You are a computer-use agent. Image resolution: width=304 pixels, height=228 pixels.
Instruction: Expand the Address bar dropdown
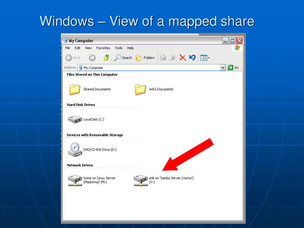223,67
